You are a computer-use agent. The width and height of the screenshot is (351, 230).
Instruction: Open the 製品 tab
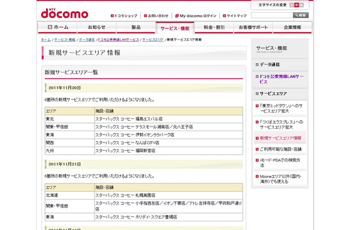point(136,27)
